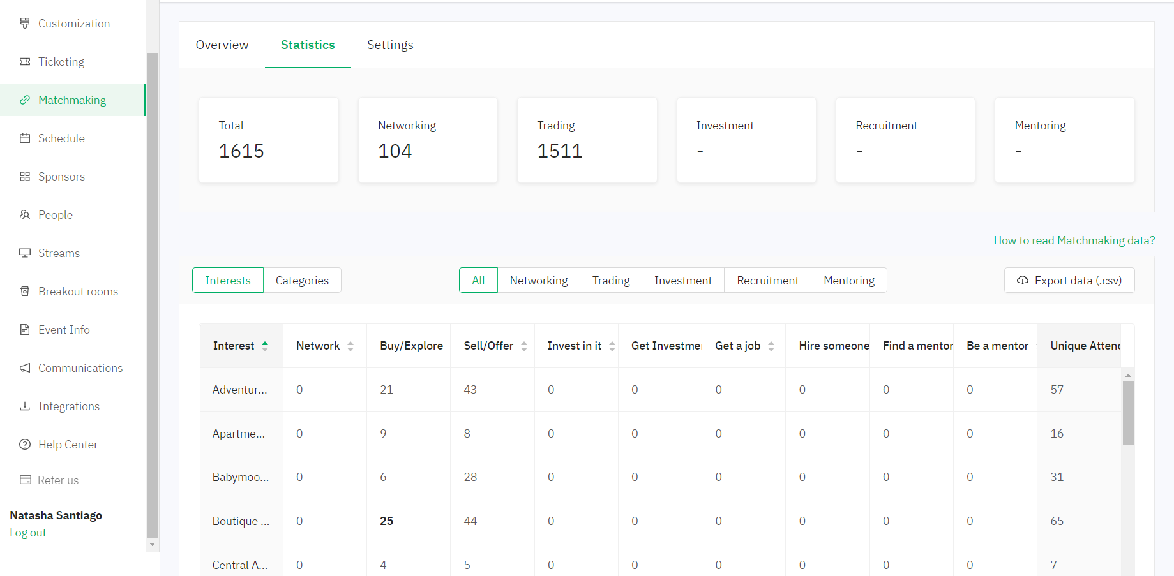This screenshot has width=1174, height=576.
Task: Click the table scrollbar up arrow
Action: [x=1128, y=375]
